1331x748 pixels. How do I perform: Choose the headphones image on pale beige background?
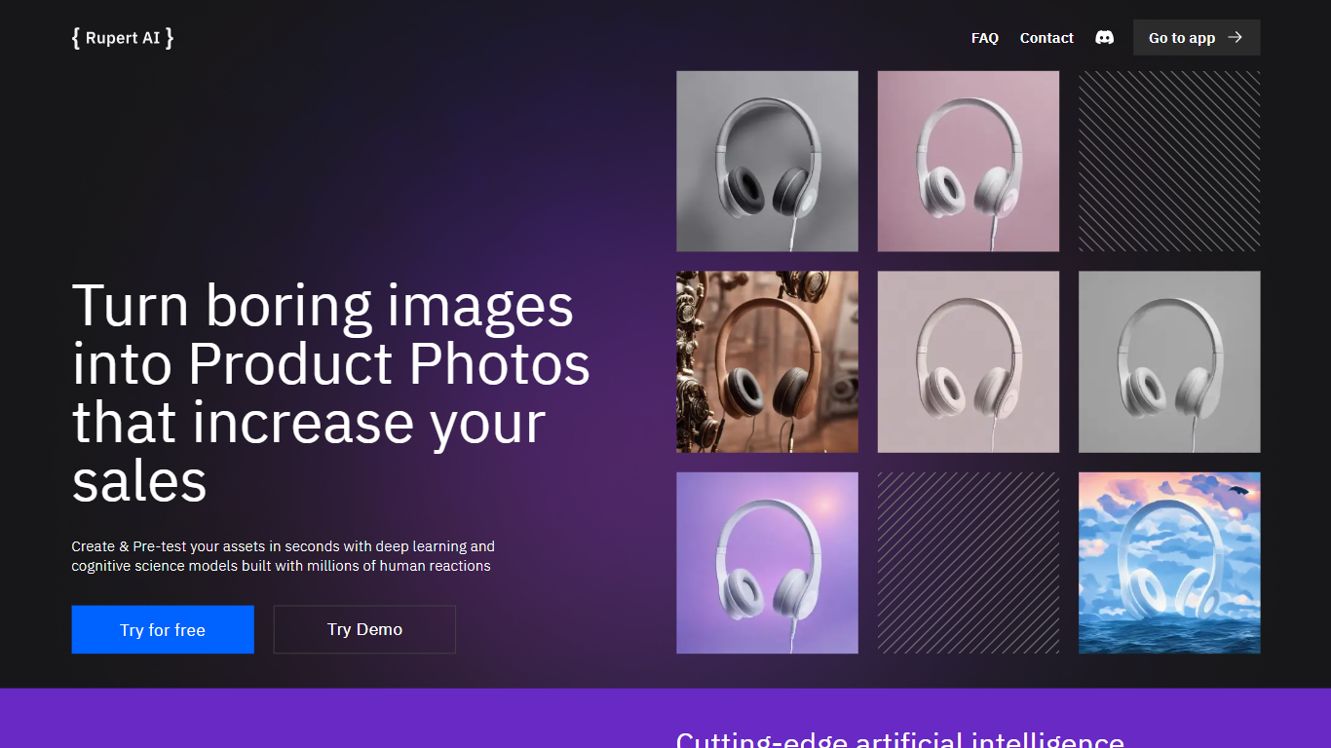tap(968, 362)
